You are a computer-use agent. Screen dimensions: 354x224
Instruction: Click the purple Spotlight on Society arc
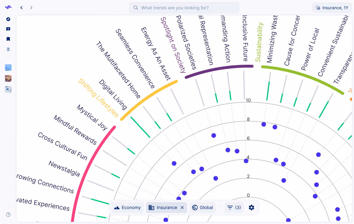coord(219,70)
